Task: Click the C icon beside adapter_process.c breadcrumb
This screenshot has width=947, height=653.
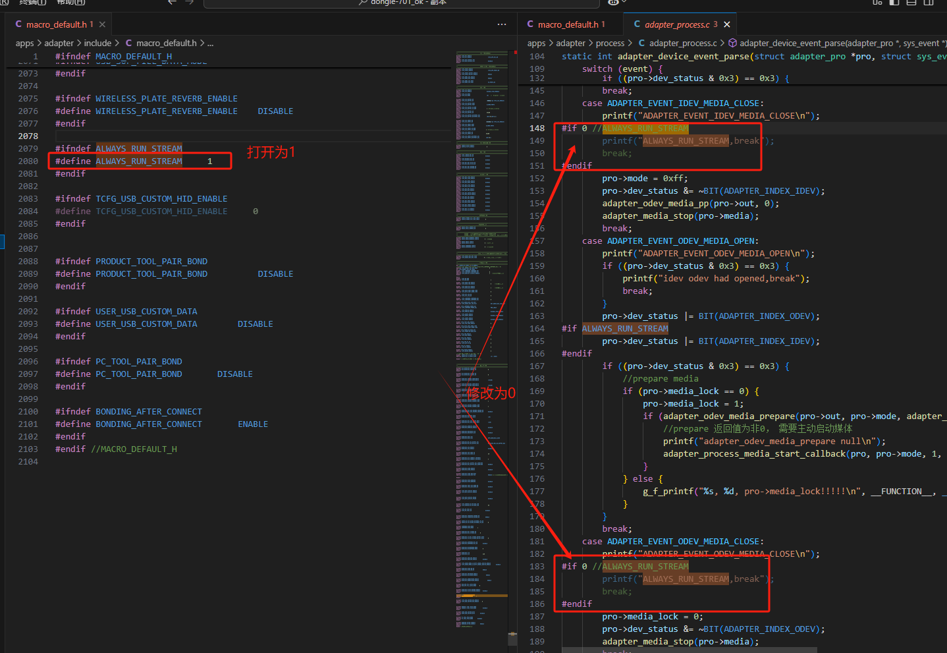Action: click(x=641, y=43)
